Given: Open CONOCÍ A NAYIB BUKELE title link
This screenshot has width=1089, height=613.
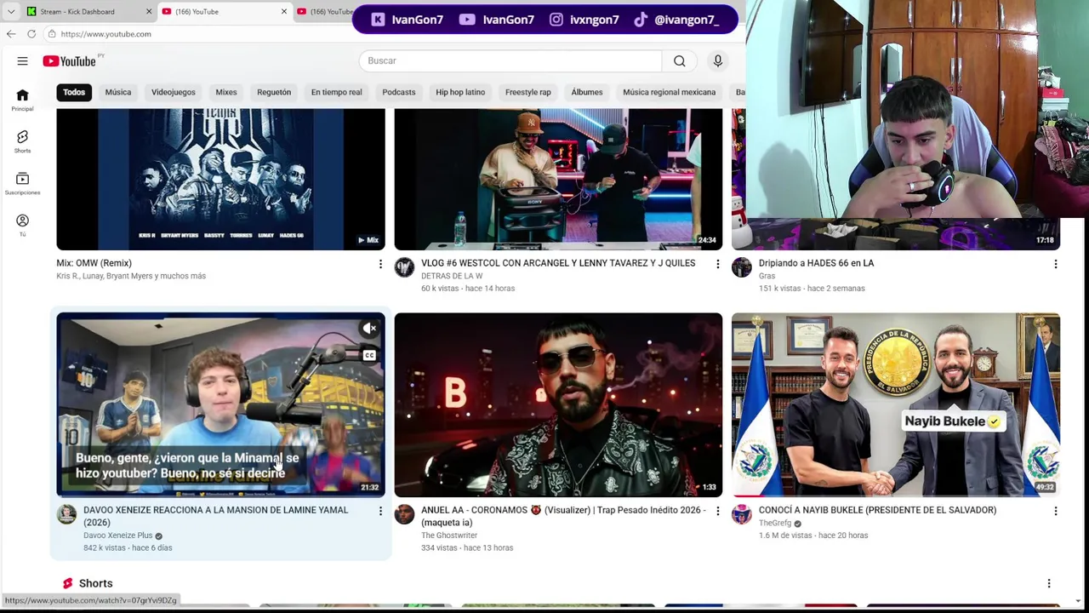Looking at the screenshot, I should click(x=877, y=510).
